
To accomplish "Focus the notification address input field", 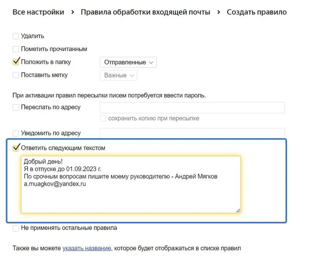I will [x=191, y=133].
